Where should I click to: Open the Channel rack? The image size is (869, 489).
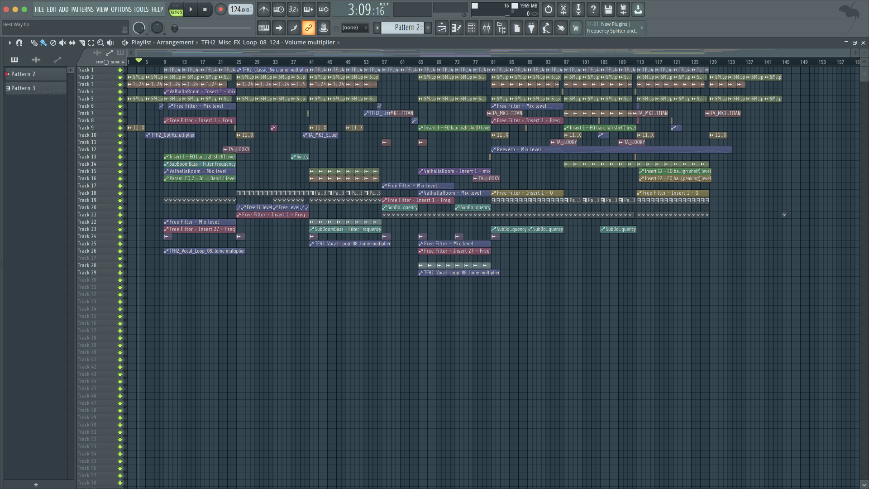click(472, 28)
